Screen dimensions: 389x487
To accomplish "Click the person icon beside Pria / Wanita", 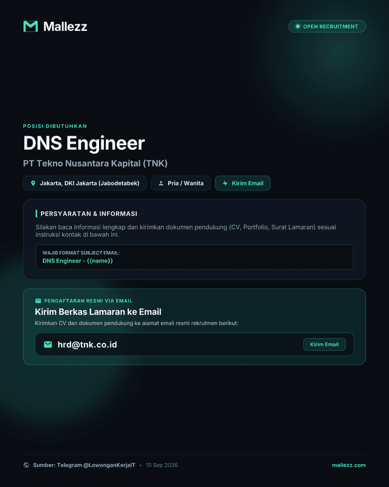I will [x=161, y=183].
